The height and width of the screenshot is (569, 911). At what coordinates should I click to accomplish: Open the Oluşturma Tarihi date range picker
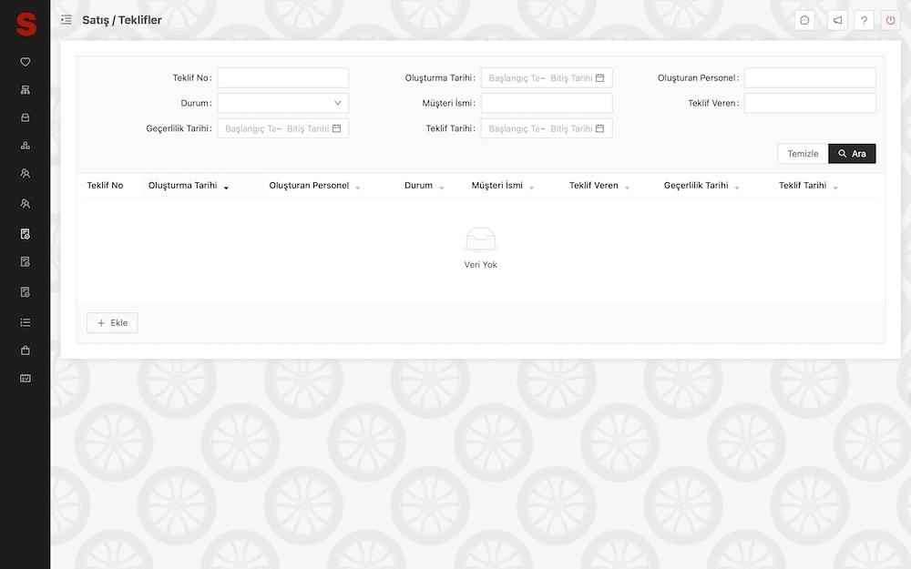pos(546,78)
